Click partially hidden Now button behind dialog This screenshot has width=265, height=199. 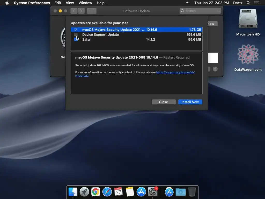(213, 24)
